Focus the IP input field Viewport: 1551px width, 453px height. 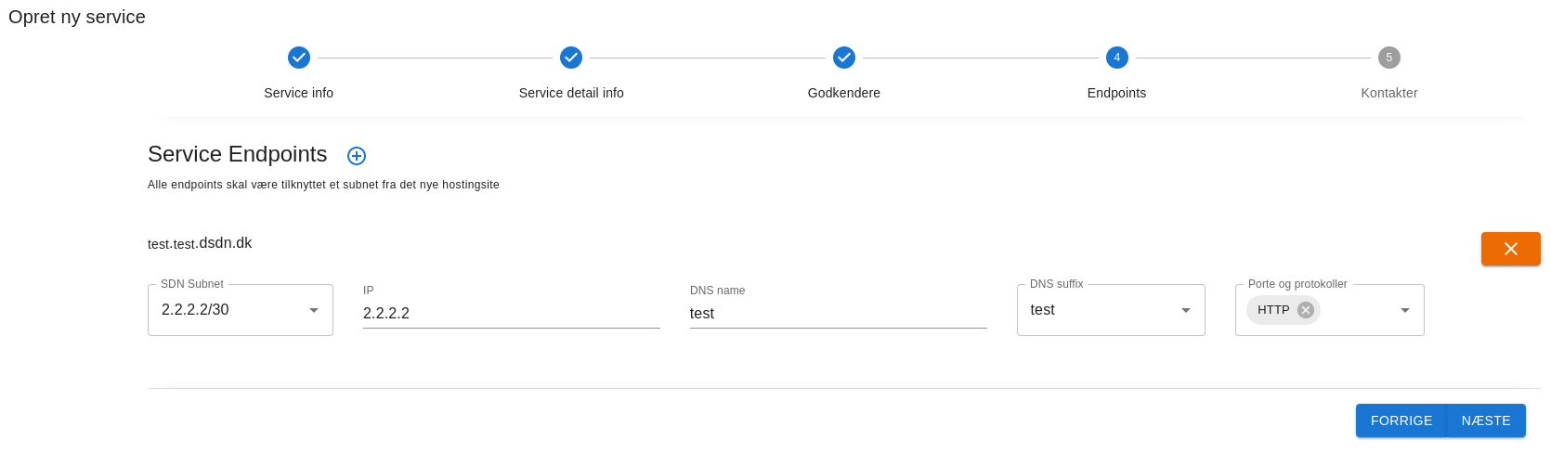coord(511,314)
